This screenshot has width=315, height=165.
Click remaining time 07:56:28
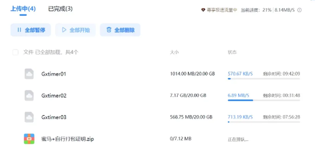point(291,117)
